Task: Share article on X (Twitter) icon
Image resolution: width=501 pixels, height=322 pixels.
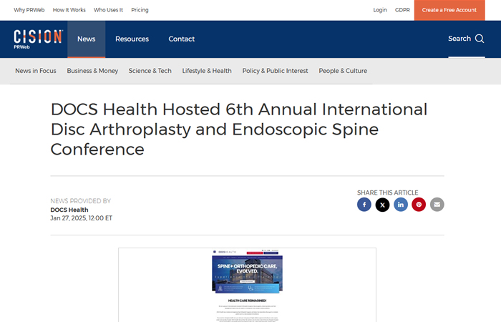Action: [382, 205]
